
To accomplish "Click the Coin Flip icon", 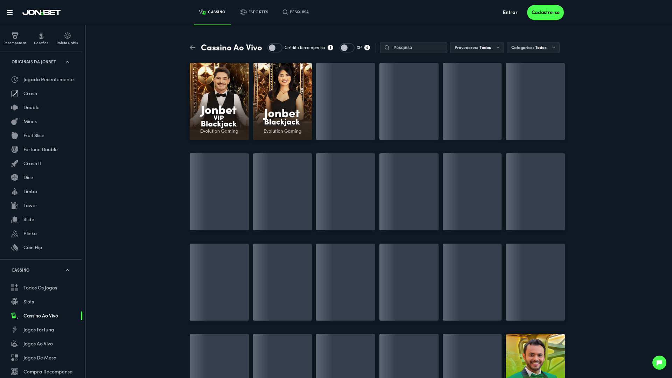I will (15, 247).
